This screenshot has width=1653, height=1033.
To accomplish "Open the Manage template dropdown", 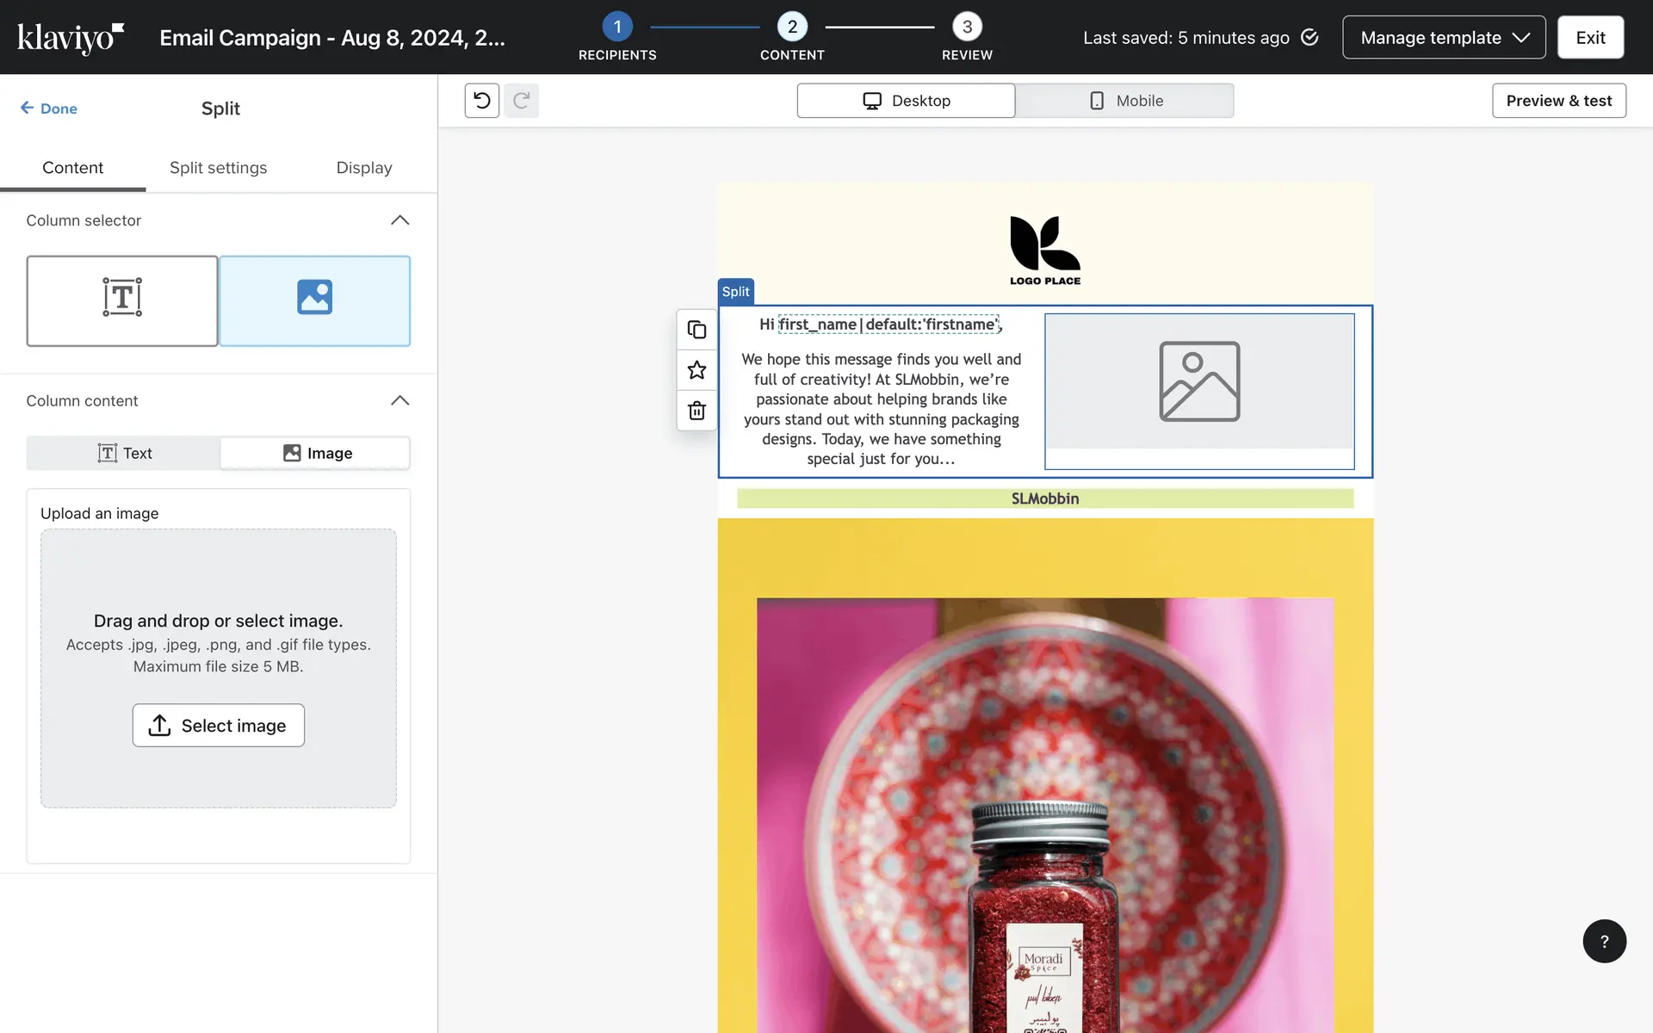I will (1443, 38).
